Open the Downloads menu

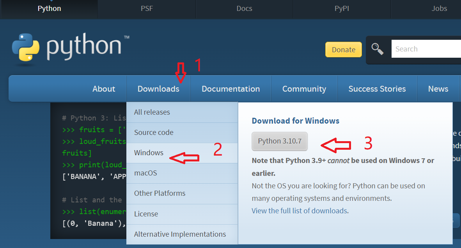158,89
